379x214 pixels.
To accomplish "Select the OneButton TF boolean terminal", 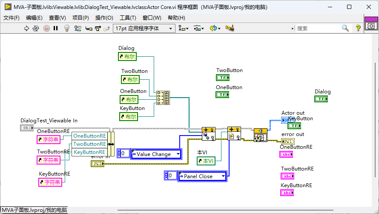I will tap(222, 95).
